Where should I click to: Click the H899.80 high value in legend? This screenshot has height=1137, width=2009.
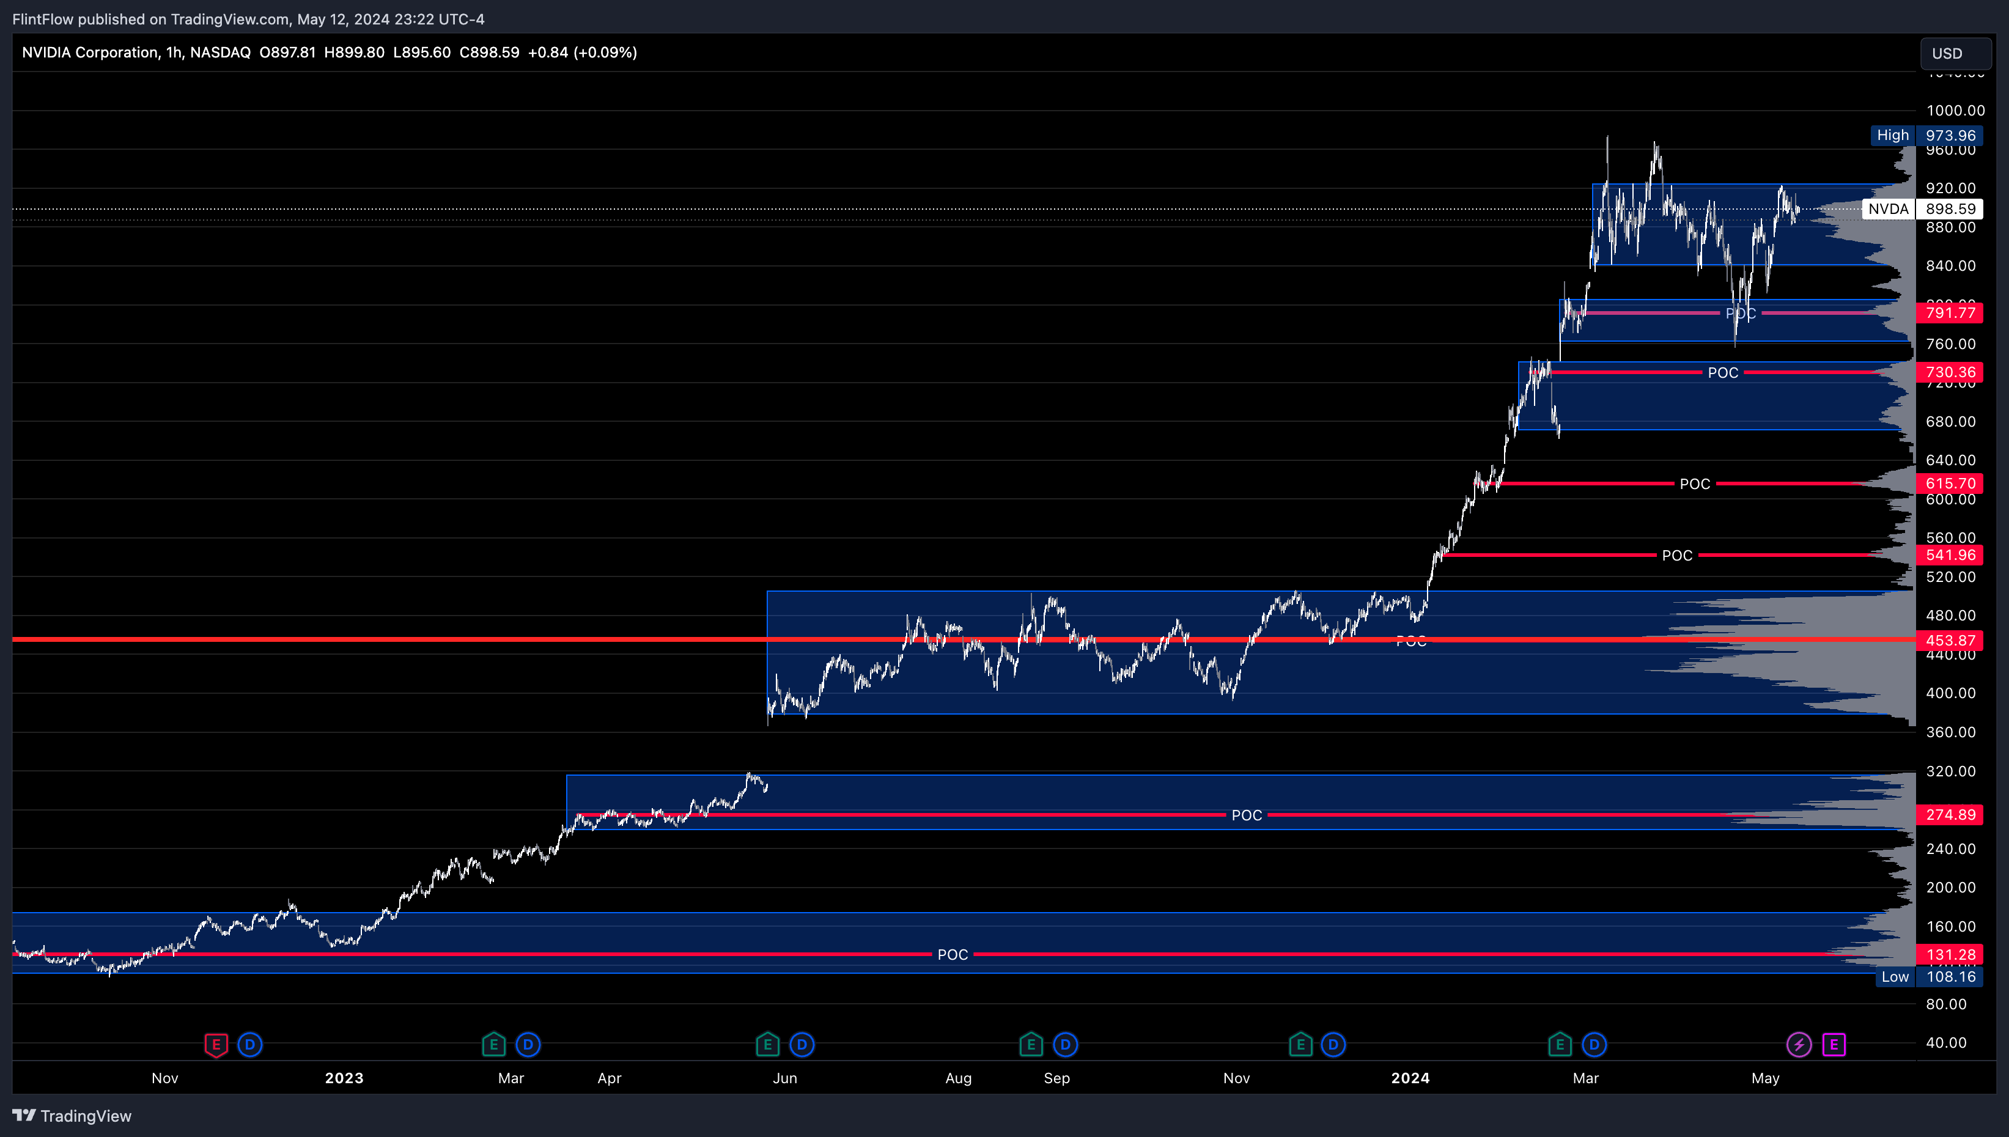pyautogui.click(x=354, y=53)
